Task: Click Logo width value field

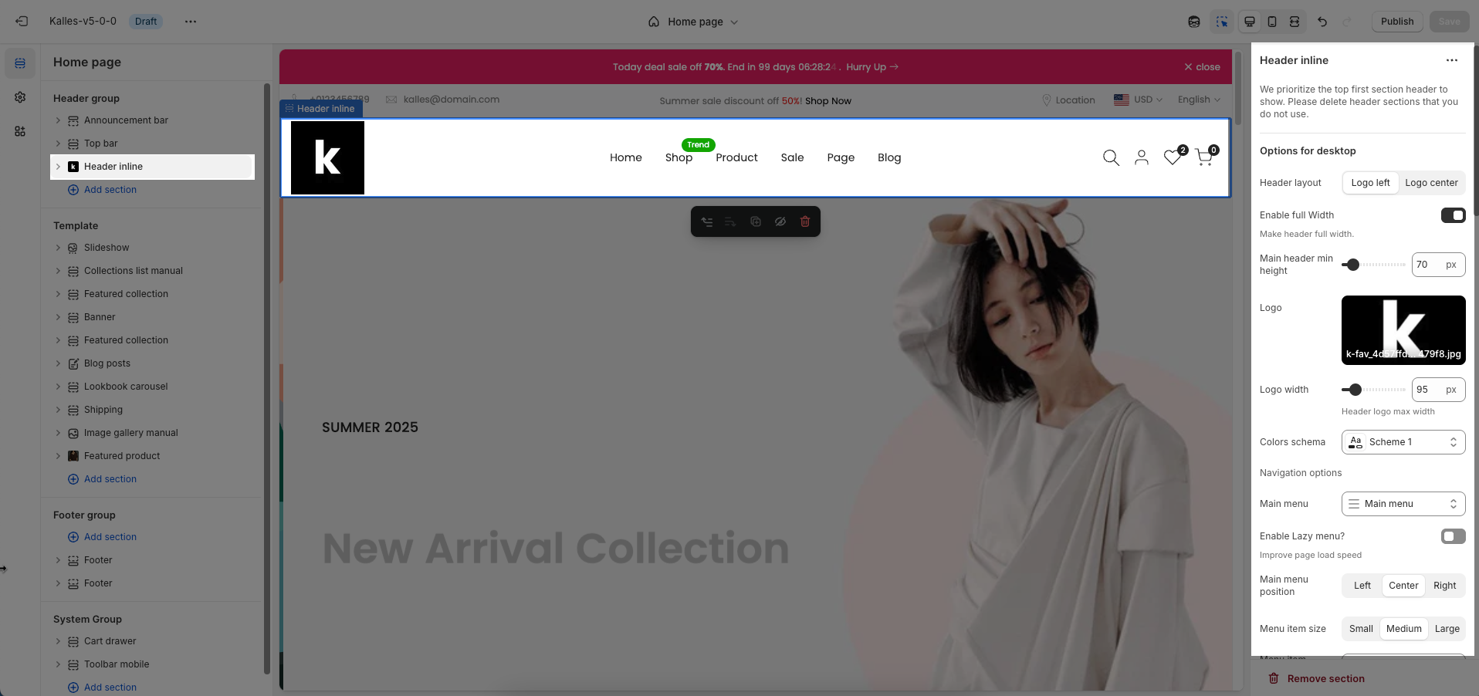Action: (x=1438, y=390)
